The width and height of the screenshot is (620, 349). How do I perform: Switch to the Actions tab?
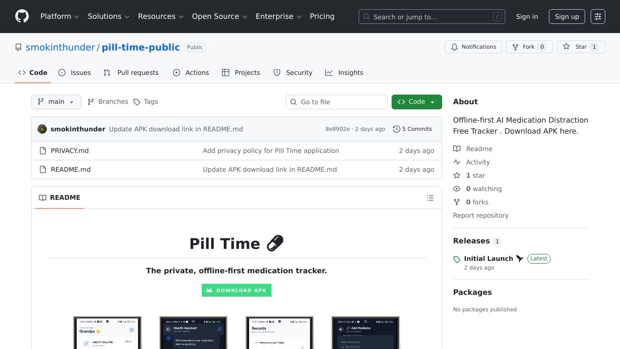click(191, 73)
